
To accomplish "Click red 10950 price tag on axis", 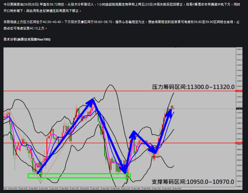I will 239,143.
